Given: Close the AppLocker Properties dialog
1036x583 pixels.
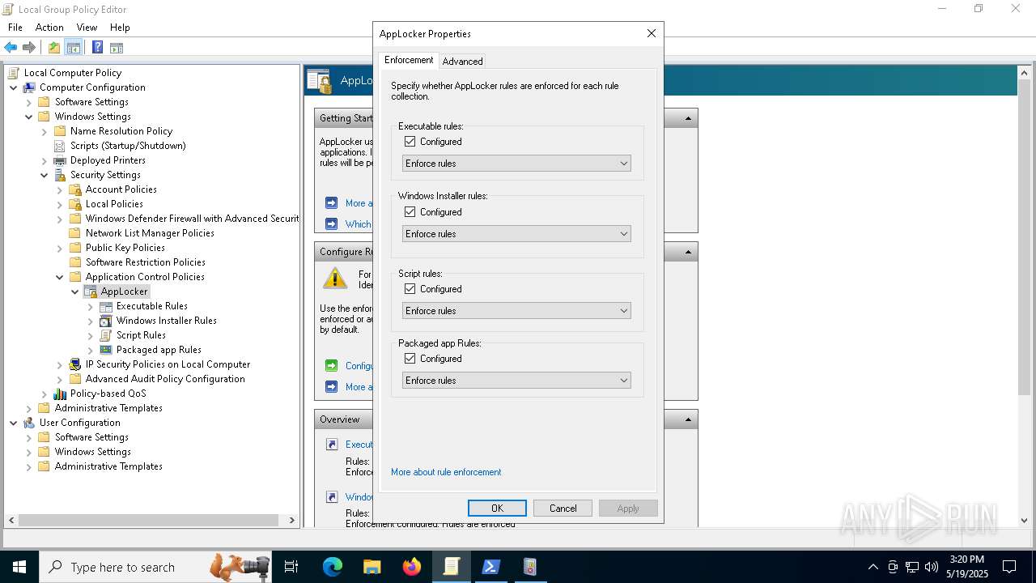Looking at the screenshot, I should point(652,33).
